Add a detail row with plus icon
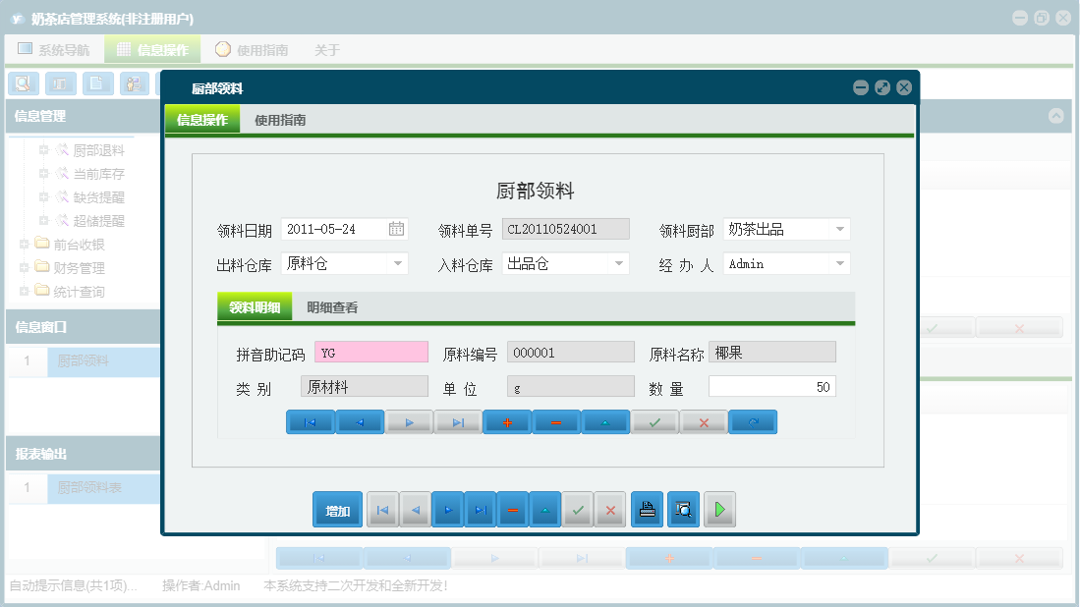 507,421
